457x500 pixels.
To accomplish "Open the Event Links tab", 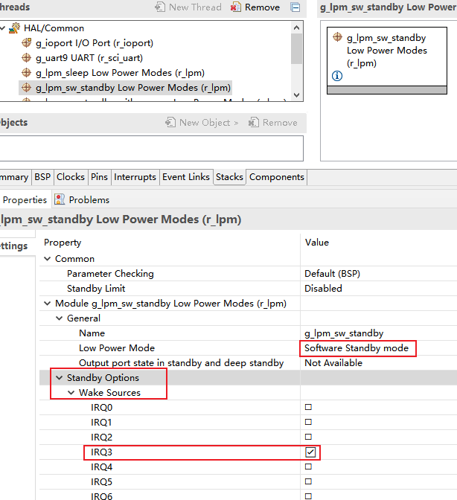I will [x=185, y=177].
